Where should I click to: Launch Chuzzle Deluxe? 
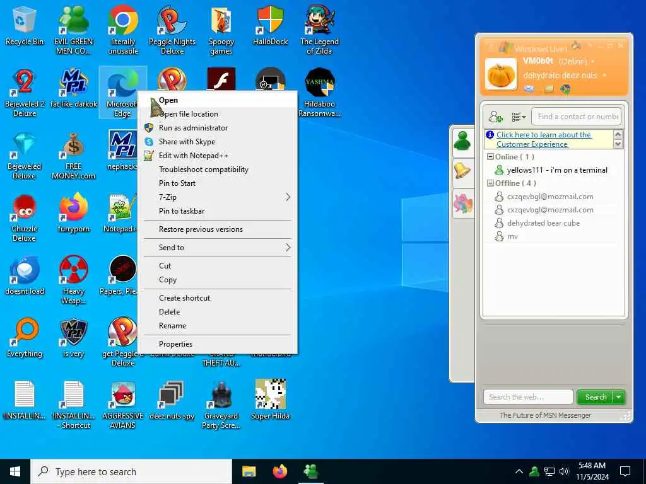(x=25, y=217)
